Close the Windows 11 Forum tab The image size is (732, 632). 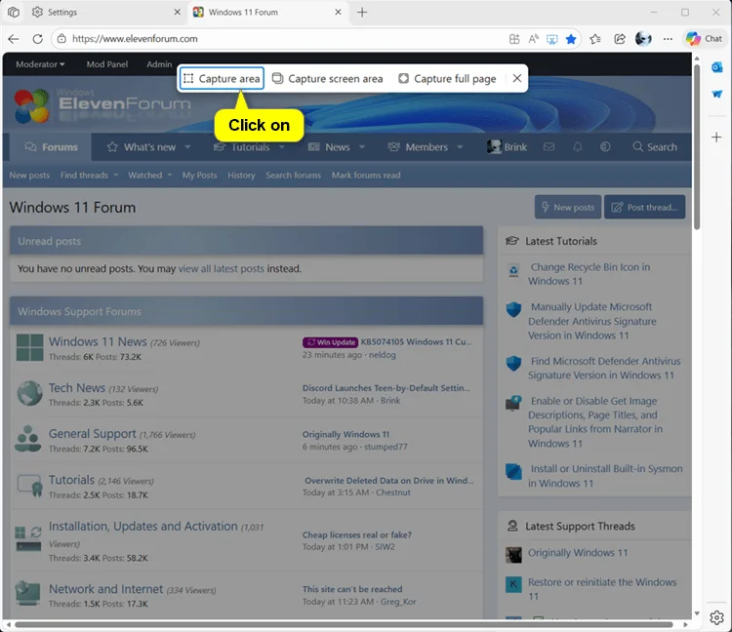339,12
